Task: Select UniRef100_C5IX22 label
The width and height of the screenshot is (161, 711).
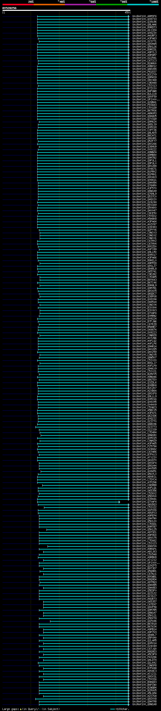Action: 144,507
